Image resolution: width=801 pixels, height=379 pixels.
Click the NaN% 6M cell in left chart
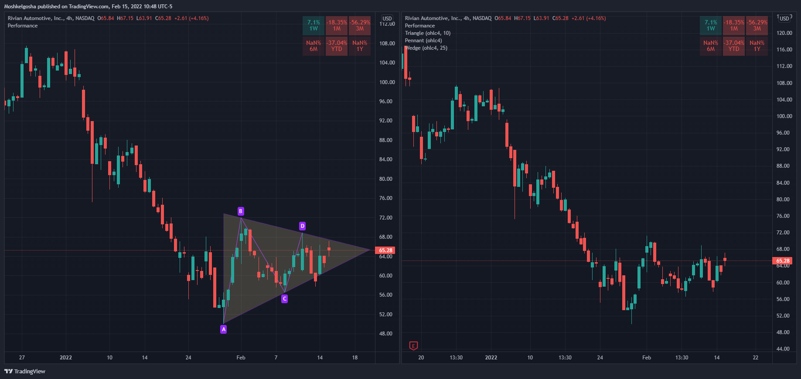coord(314,46)
